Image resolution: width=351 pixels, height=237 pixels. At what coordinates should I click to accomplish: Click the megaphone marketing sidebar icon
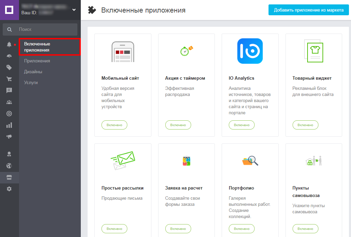(x=9, y=137)
